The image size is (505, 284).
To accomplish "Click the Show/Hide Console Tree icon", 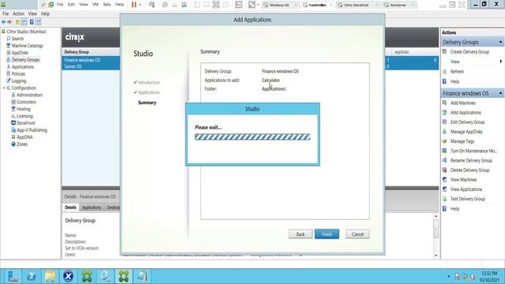I will tap(24, 22).
